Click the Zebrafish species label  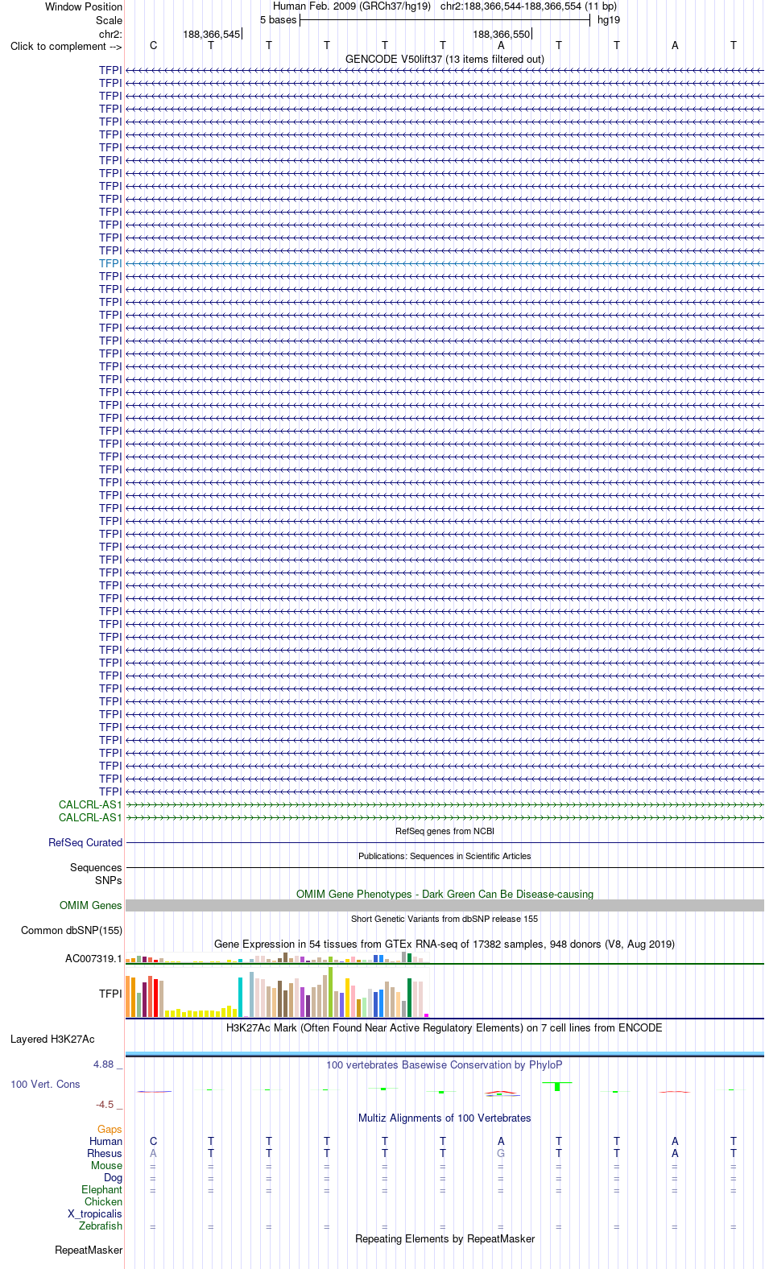point(101,1226)
